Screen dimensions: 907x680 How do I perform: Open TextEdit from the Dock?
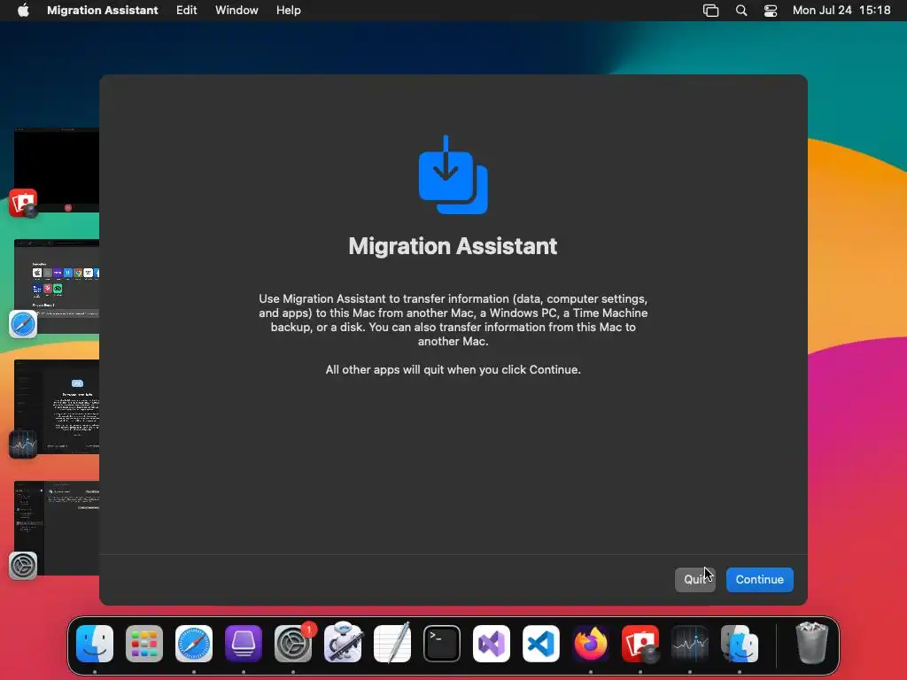click(392, 644)
